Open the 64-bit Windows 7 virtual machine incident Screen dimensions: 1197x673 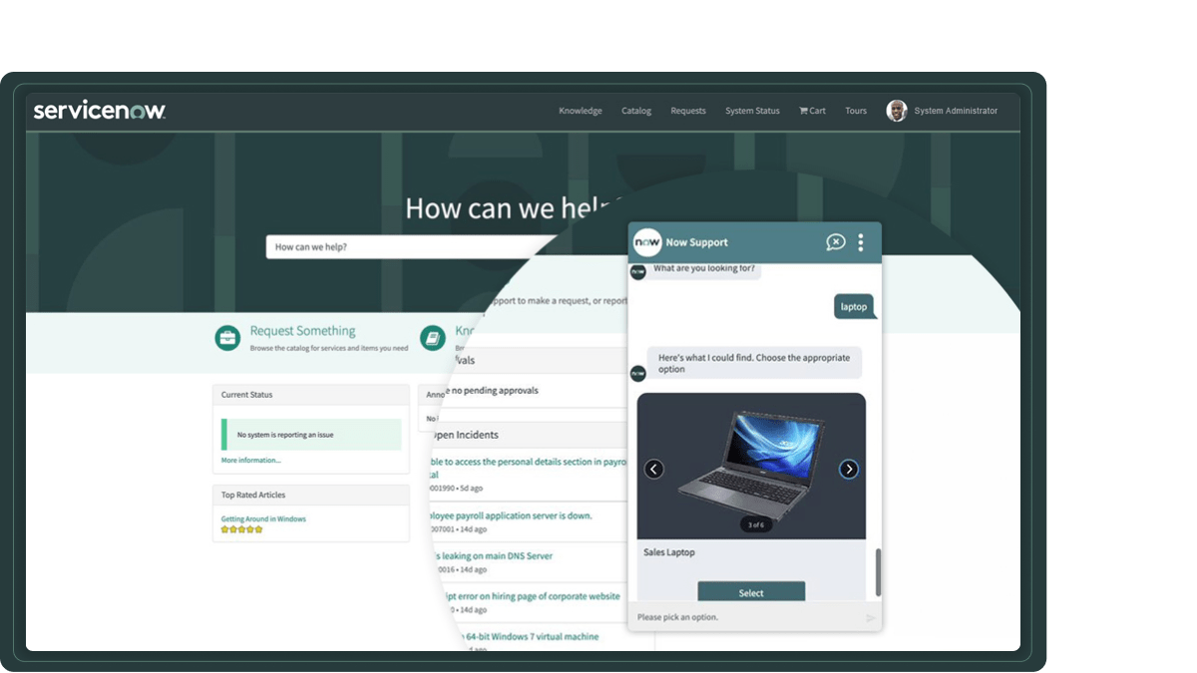click(531, 636)
